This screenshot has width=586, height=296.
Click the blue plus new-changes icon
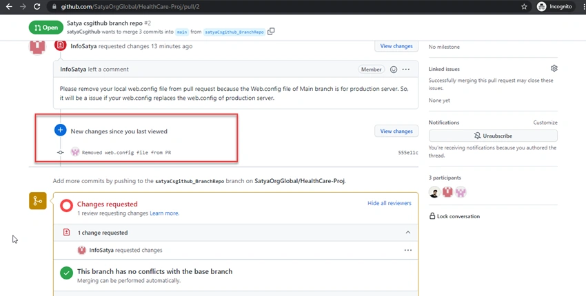click(60, 130)
